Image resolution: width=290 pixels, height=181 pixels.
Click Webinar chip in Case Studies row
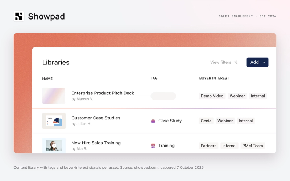click(225, 121)
